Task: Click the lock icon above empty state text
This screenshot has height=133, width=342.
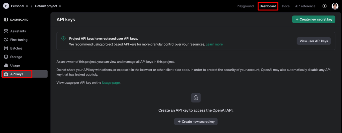Action: click(196, 98)
